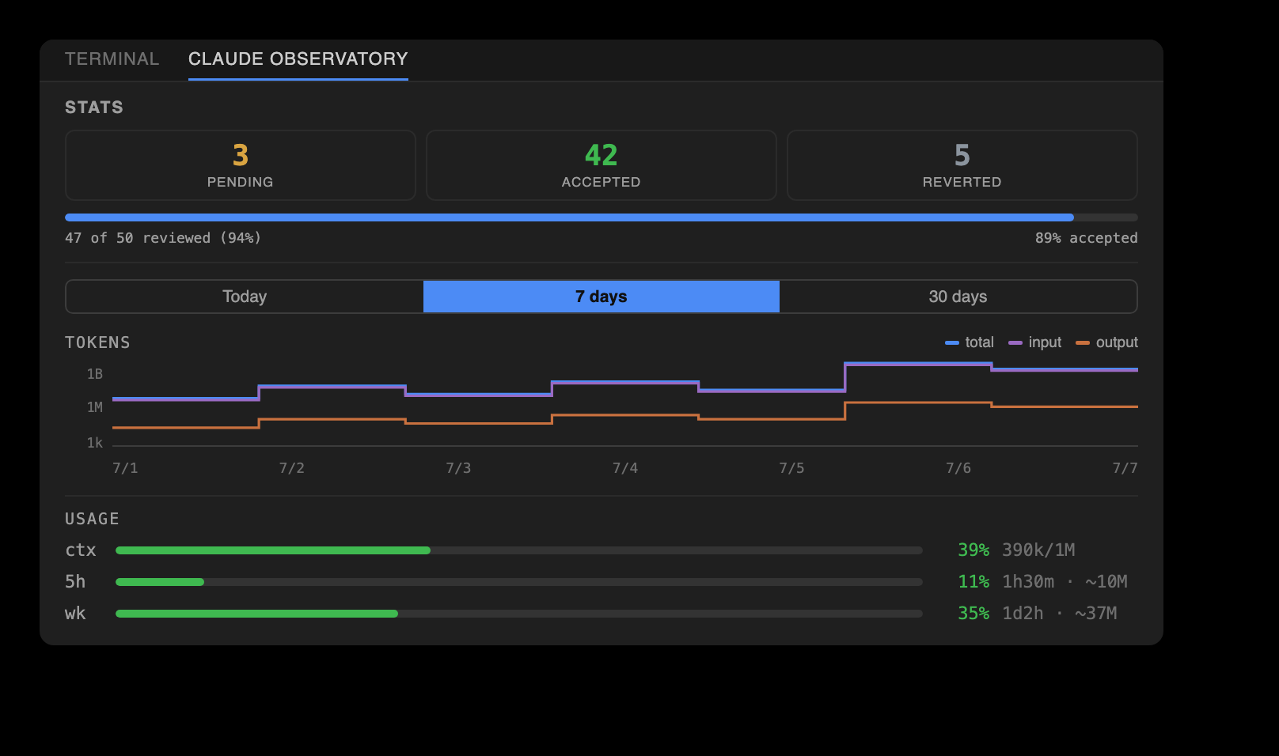The image size is (1279, 756).
Task: Click the 1k axis label
Action: (95, 443)
